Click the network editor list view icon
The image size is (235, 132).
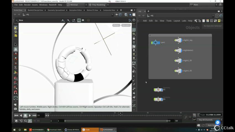tap(203, 21)
